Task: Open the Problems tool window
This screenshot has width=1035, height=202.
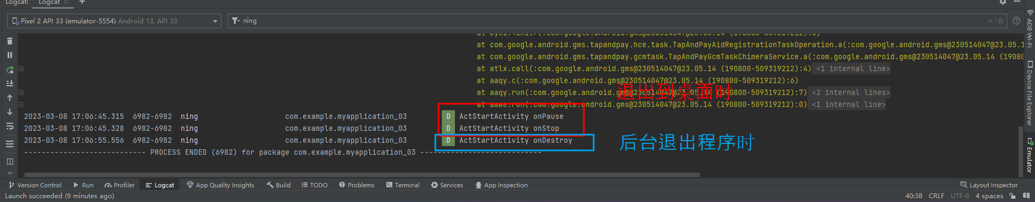Action: click(x=357, y=185)
